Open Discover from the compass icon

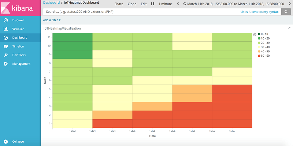click(6, 20)
